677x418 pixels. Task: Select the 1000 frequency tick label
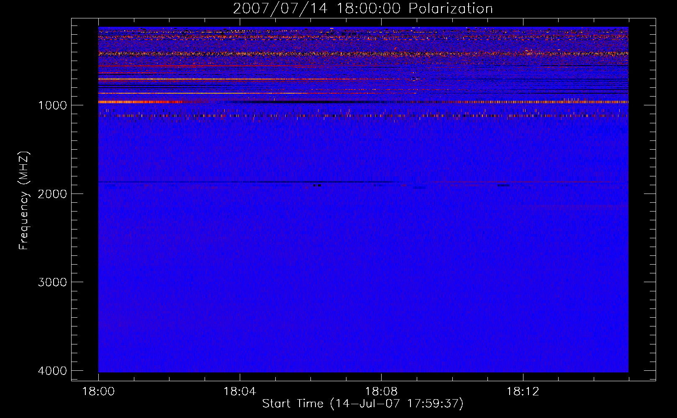(x=53, y=105)
